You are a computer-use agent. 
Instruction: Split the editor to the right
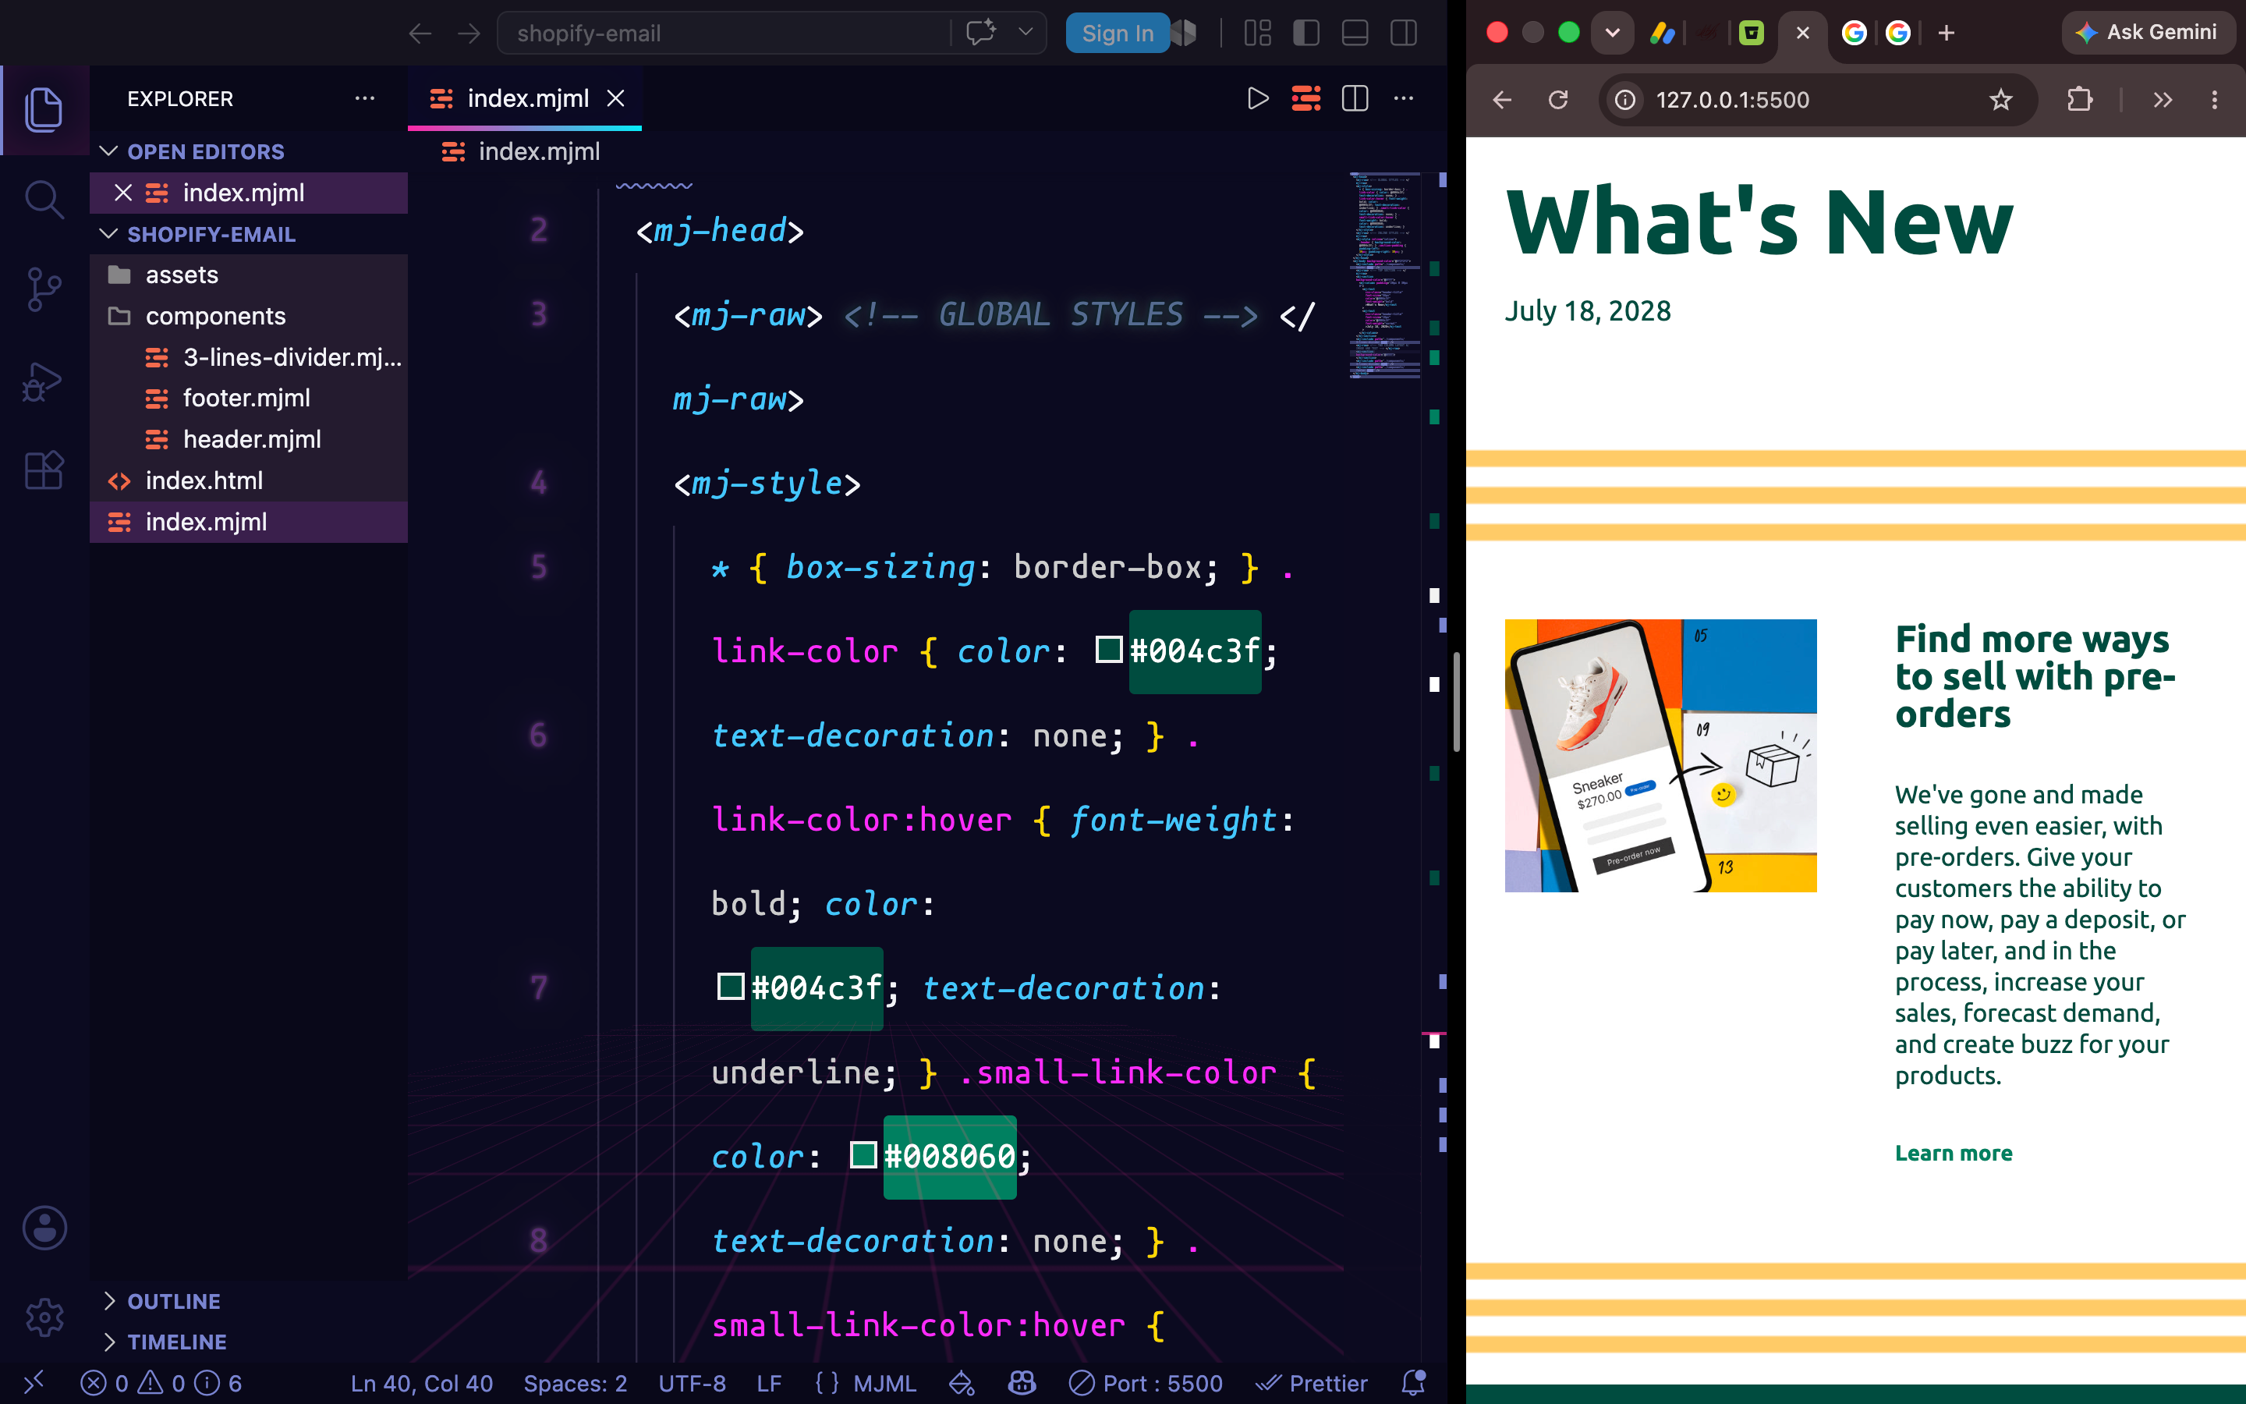coord(1355,98)
